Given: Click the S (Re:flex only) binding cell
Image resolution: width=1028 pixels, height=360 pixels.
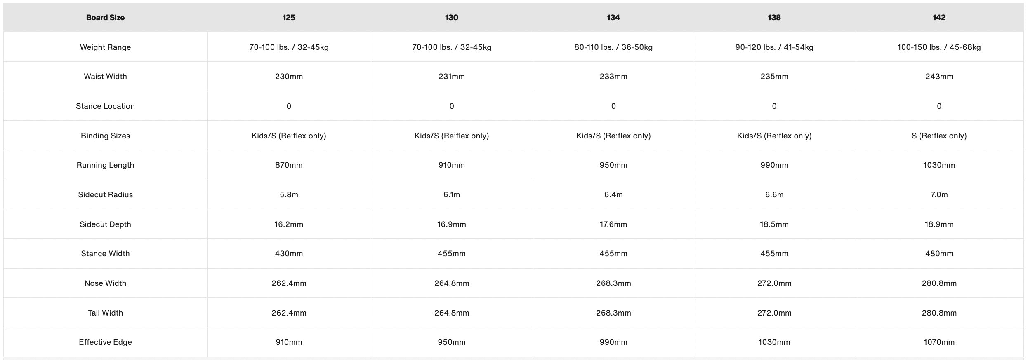Looking at the screenshot, I should coord(939,136).
